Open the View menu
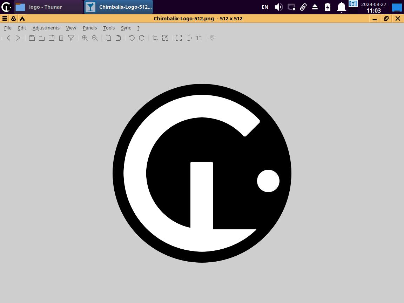The height and width of the screenshot is (303, 404). click(x=71, y=28)
